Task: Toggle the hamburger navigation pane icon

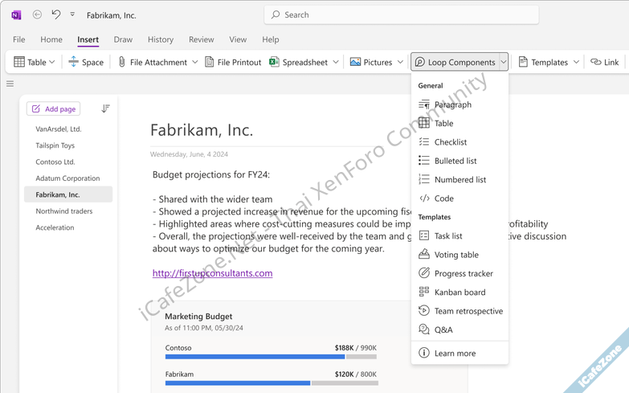Action: click(x=10, y=84)
